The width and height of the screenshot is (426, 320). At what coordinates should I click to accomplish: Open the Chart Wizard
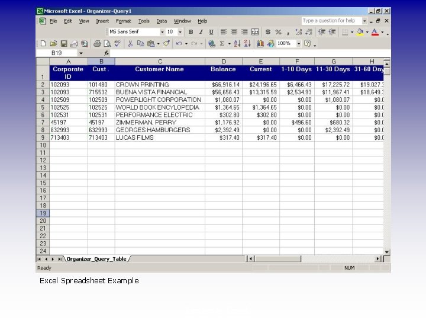coord(260,43)
